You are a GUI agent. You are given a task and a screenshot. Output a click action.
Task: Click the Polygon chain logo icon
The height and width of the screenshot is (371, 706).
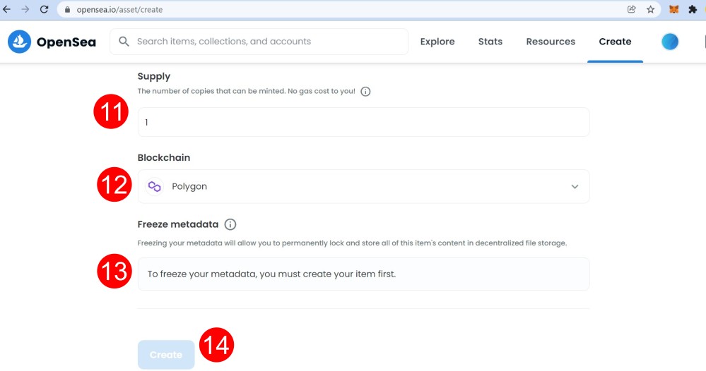155,186
